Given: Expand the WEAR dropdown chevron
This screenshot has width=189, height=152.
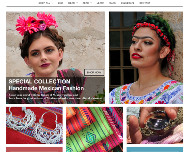Looking at the screenshot, I should pyautogui.click(x=77, y=3).
